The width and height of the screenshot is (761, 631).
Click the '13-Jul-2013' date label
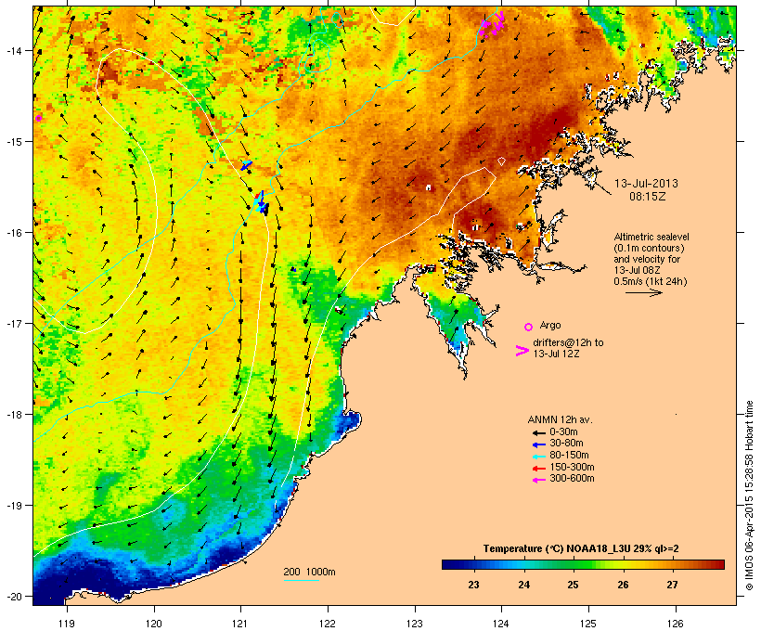click(x=646, y=184)
